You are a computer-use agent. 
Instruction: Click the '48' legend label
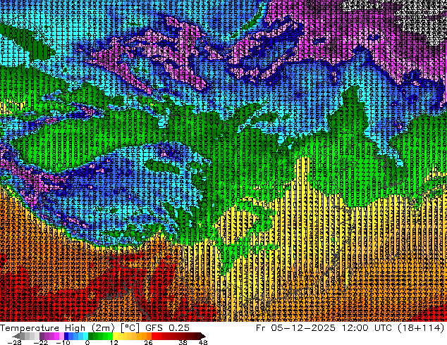pyautogui.click(x=203, y=342)
